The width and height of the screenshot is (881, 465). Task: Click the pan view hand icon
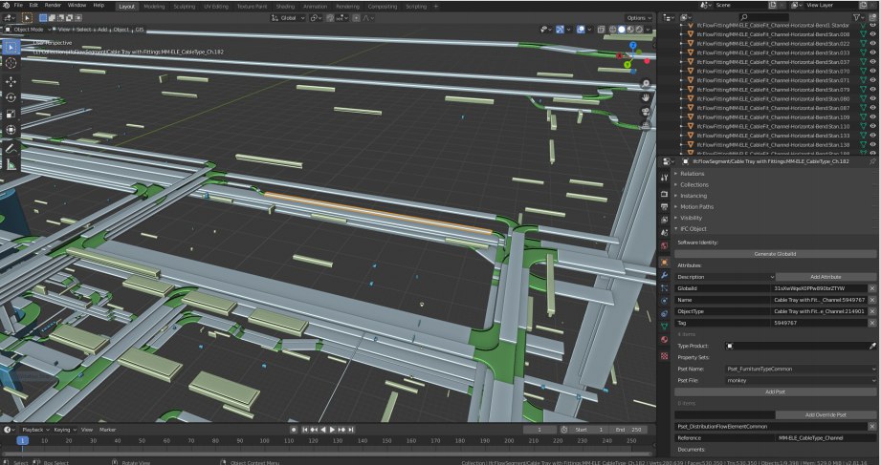pyautogui.click(x=646, y=97)
